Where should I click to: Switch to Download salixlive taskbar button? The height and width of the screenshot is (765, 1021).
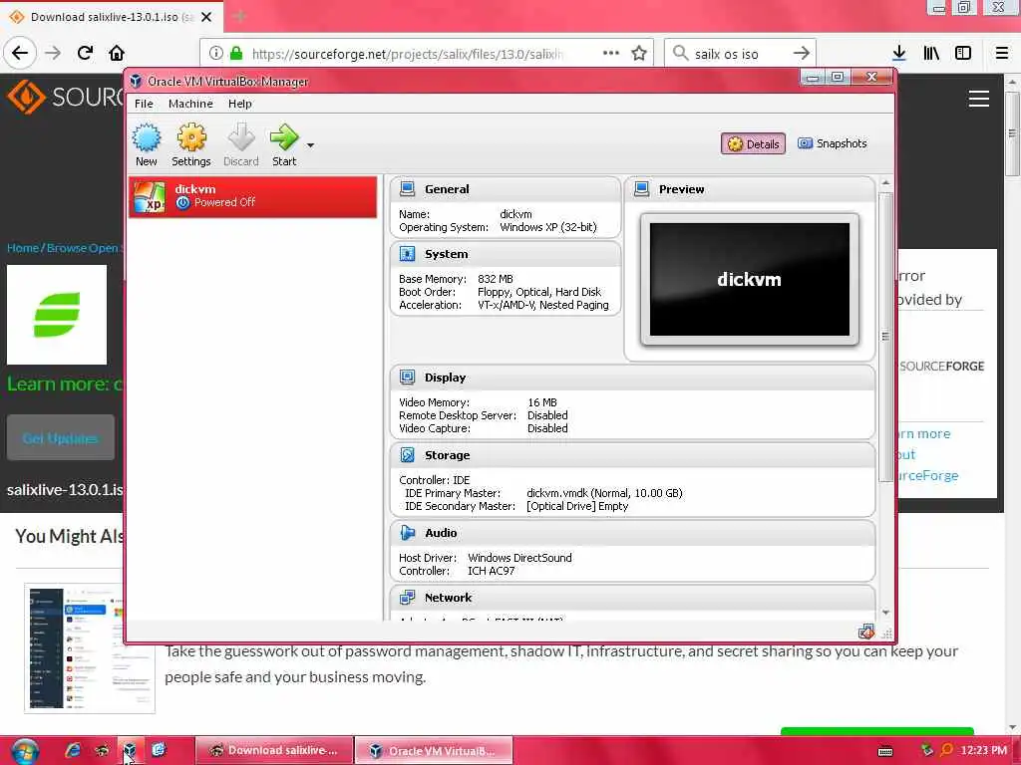(274, 751)
